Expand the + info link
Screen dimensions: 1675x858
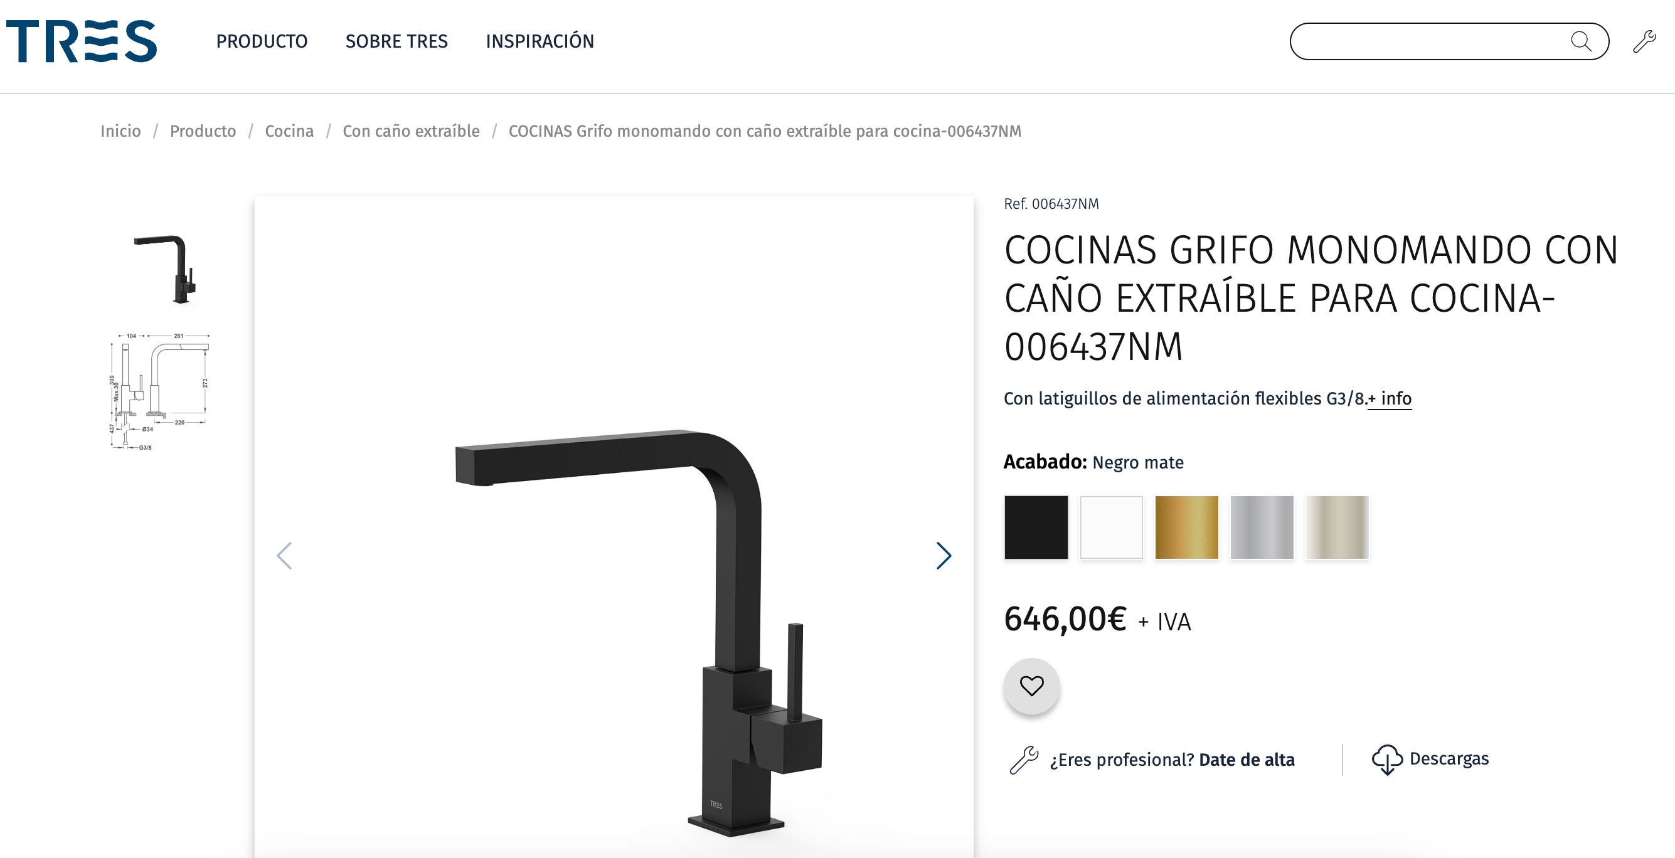[1390, 398]
